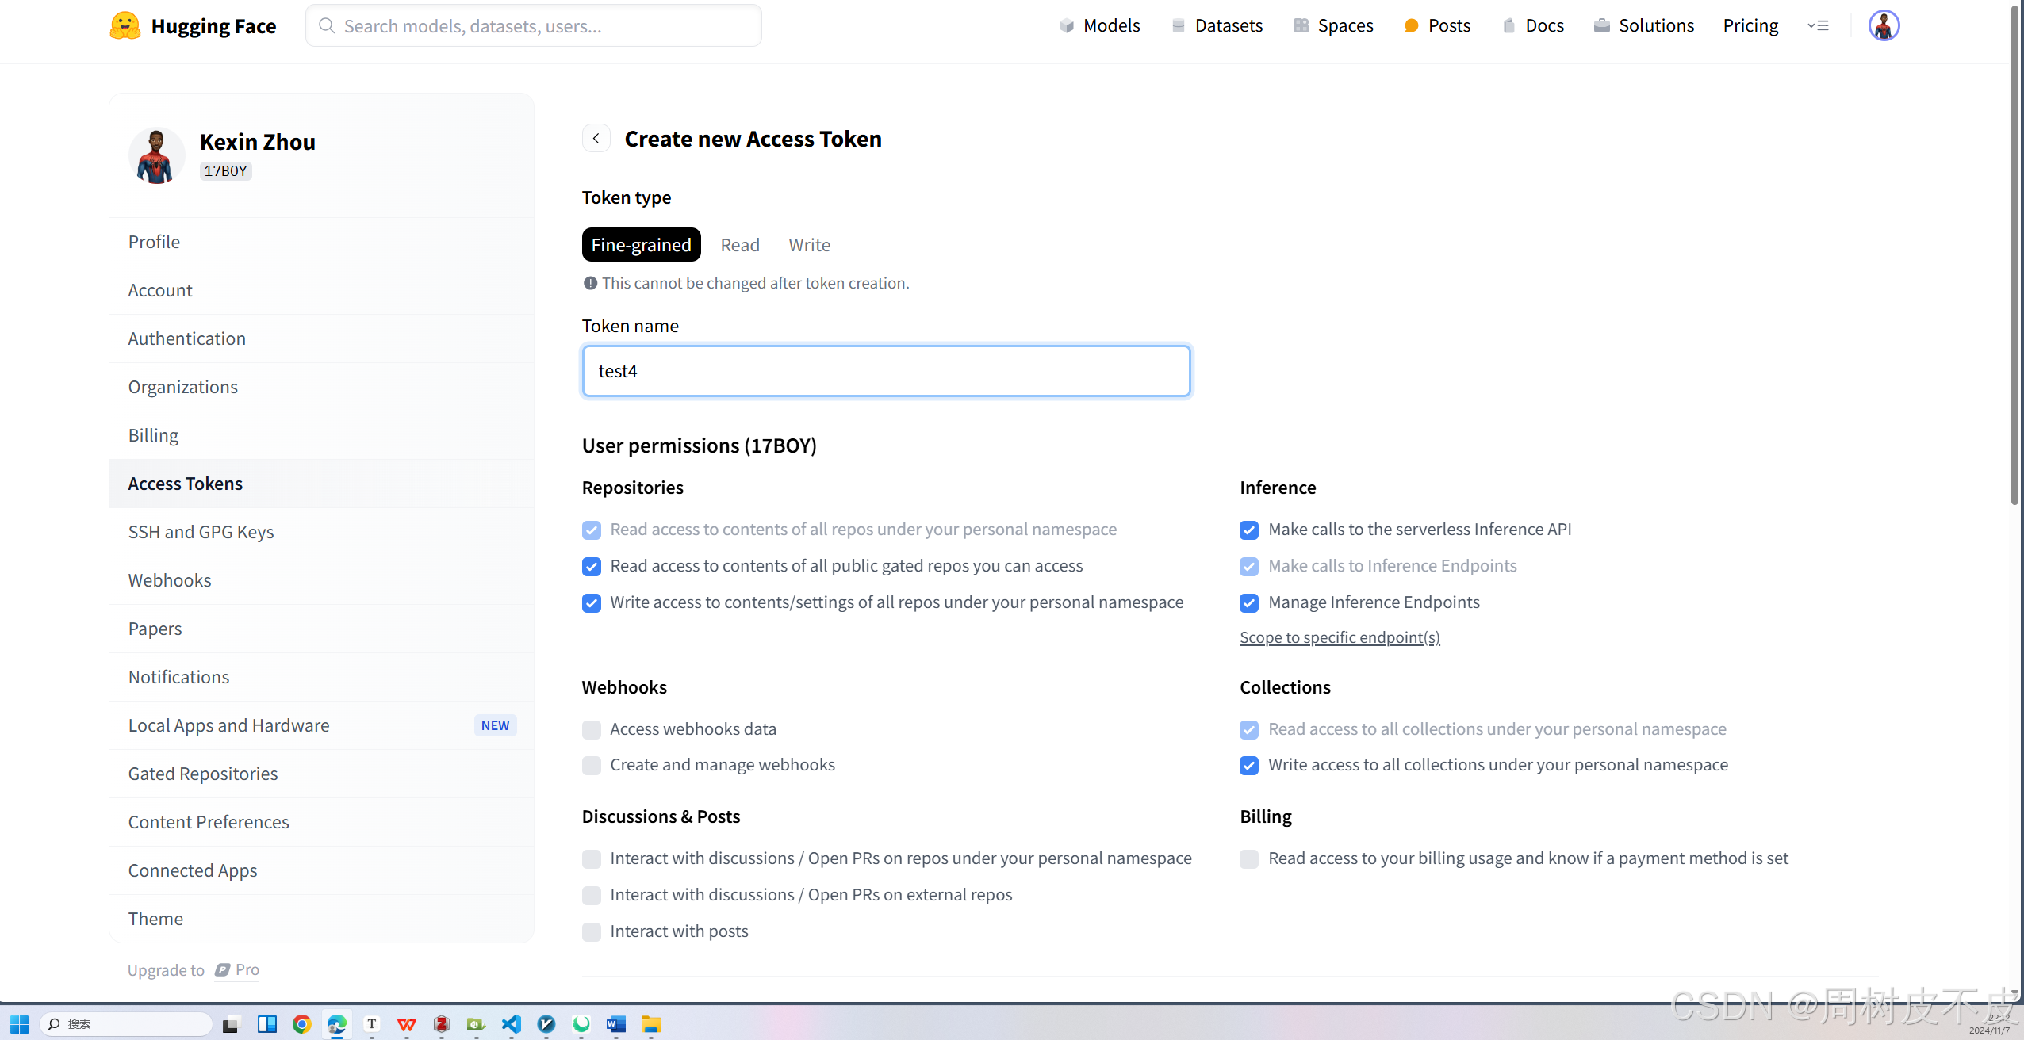Viewport: 2024px width, 1040px height.
Task: Click Scope to specific endpoint(s) link
Action: [x=1340, y=637]
